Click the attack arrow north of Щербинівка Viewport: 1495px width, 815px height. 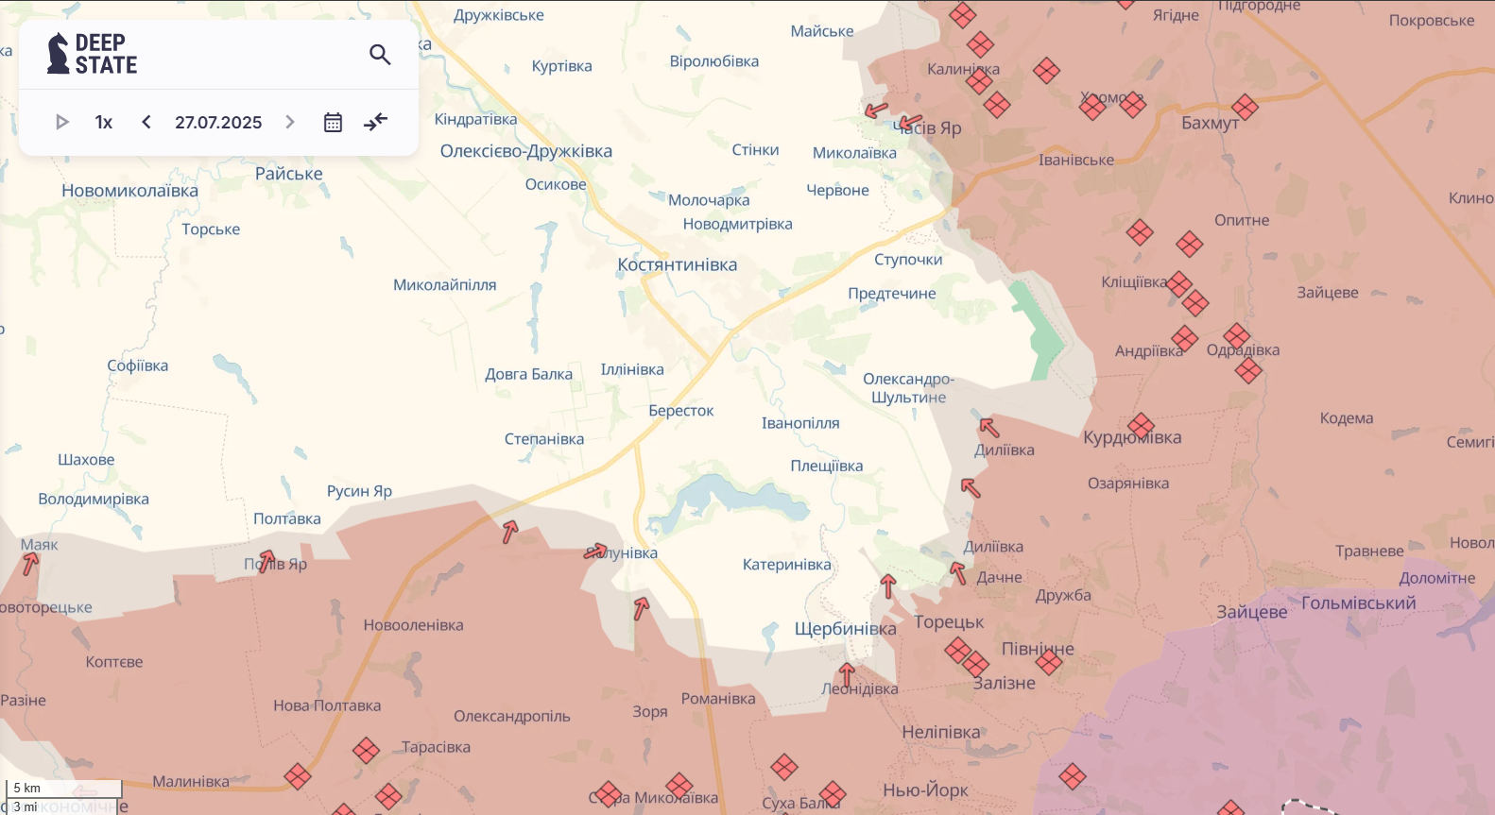click(x=887, y=586)
